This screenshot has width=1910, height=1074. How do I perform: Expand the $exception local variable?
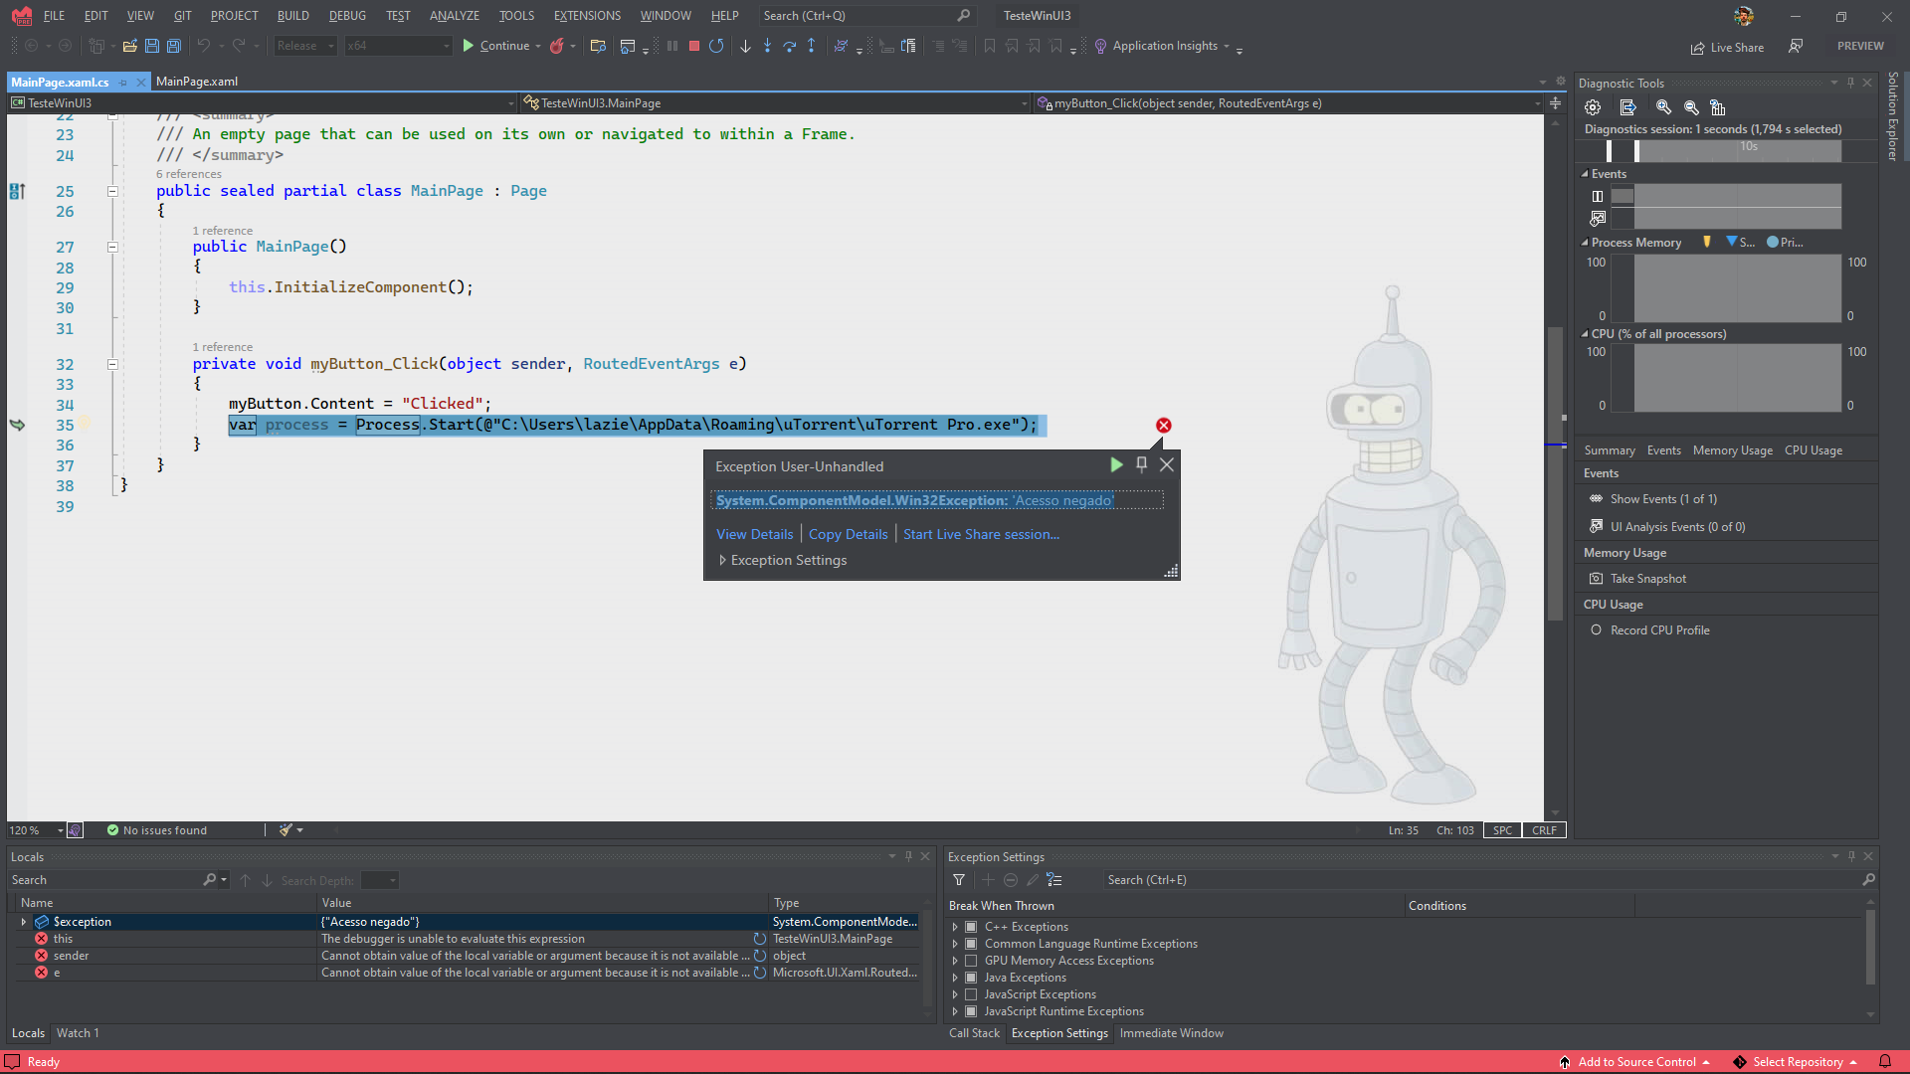(x=24, y=922)
